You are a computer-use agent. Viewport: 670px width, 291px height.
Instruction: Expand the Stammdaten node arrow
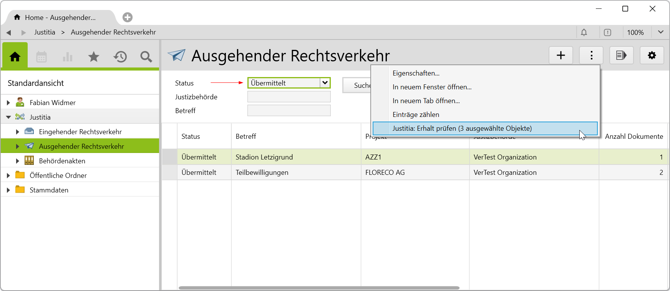tap(8, 190)
